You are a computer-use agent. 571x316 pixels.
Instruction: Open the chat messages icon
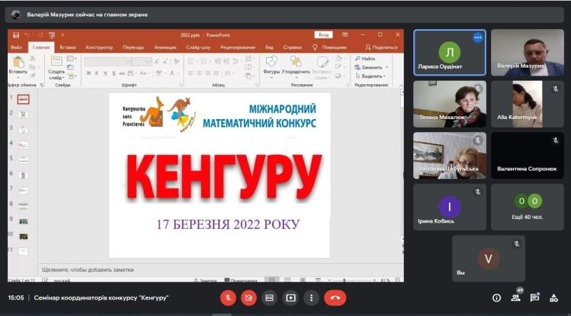[535, 297]
